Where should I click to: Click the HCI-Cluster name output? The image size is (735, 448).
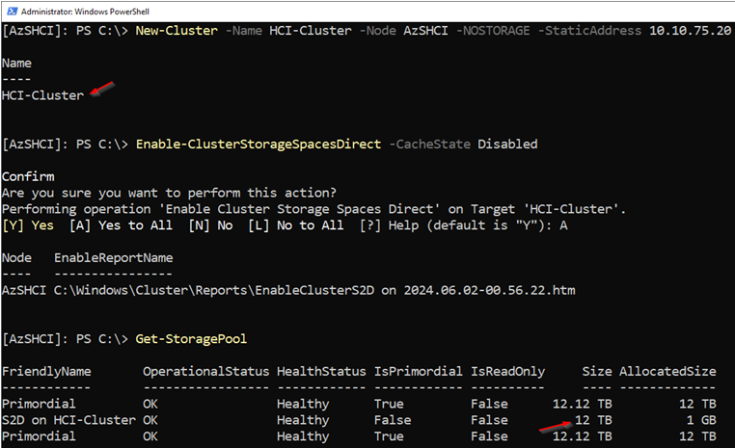[42, 95]
